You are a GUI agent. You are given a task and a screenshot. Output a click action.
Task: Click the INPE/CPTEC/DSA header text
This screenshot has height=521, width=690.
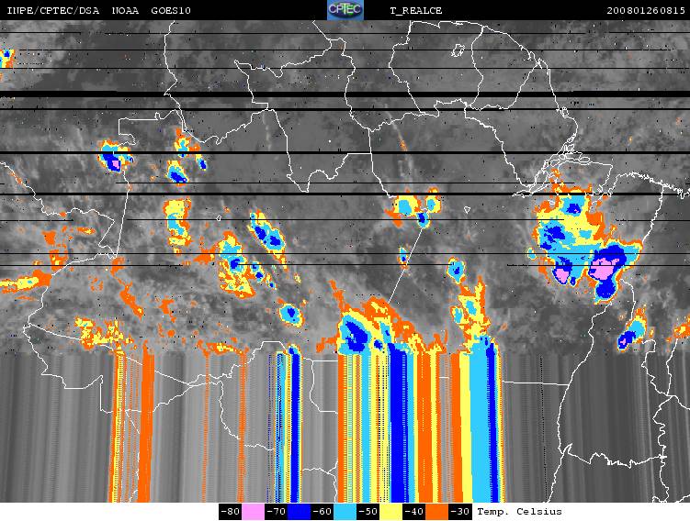point(52,11)
